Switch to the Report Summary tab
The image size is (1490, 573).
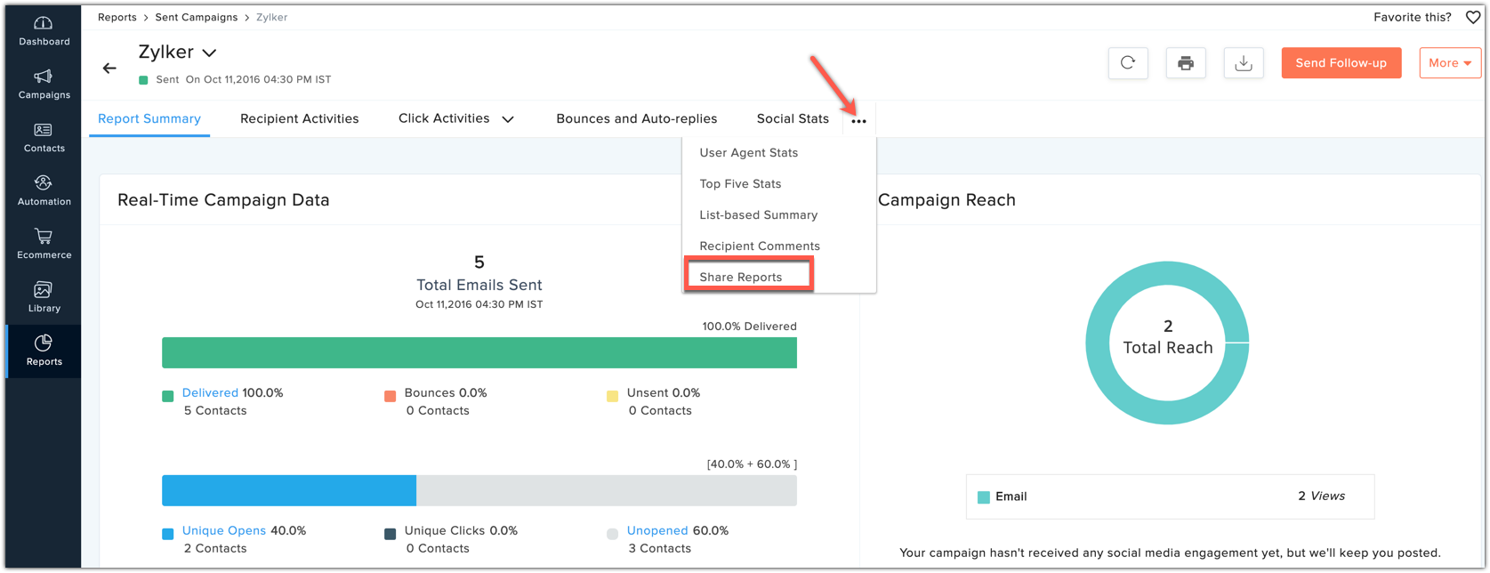149,118
